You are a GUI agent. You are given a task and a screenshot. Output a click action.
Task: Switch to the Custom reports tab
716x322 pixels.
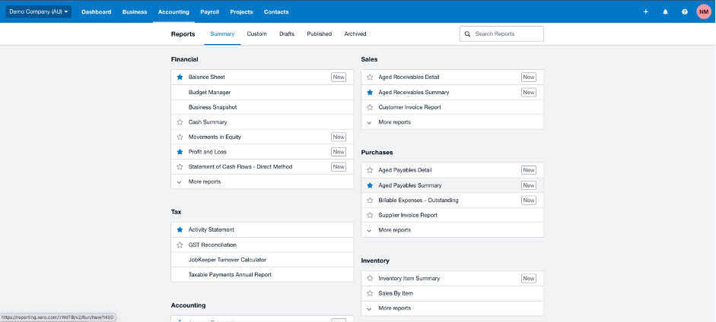[x=256, y=34]
